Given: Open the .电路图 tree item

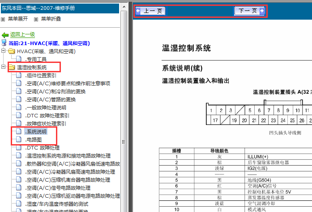Looking at the screenshot, I should (x=34, y=140).
